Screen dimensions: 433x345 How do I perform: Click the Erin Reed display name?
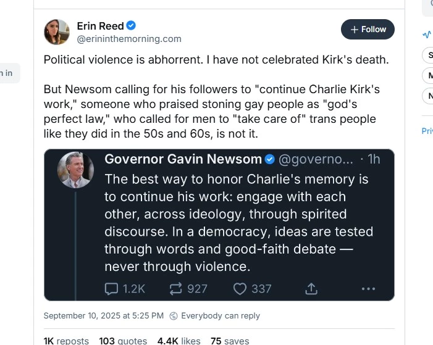click(x=99, y=26)
